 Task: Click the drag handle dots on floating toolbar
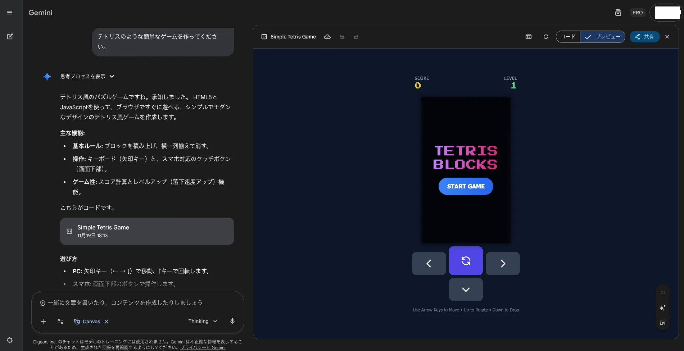pos(663,293)
